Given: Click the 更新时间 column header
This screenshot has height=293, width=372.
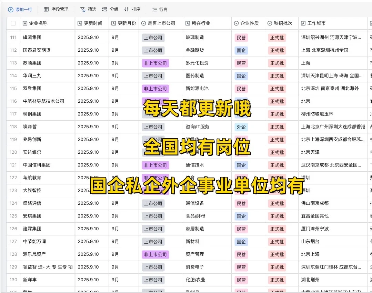Looking at the screenshot, I should click(x=92, y=23).
